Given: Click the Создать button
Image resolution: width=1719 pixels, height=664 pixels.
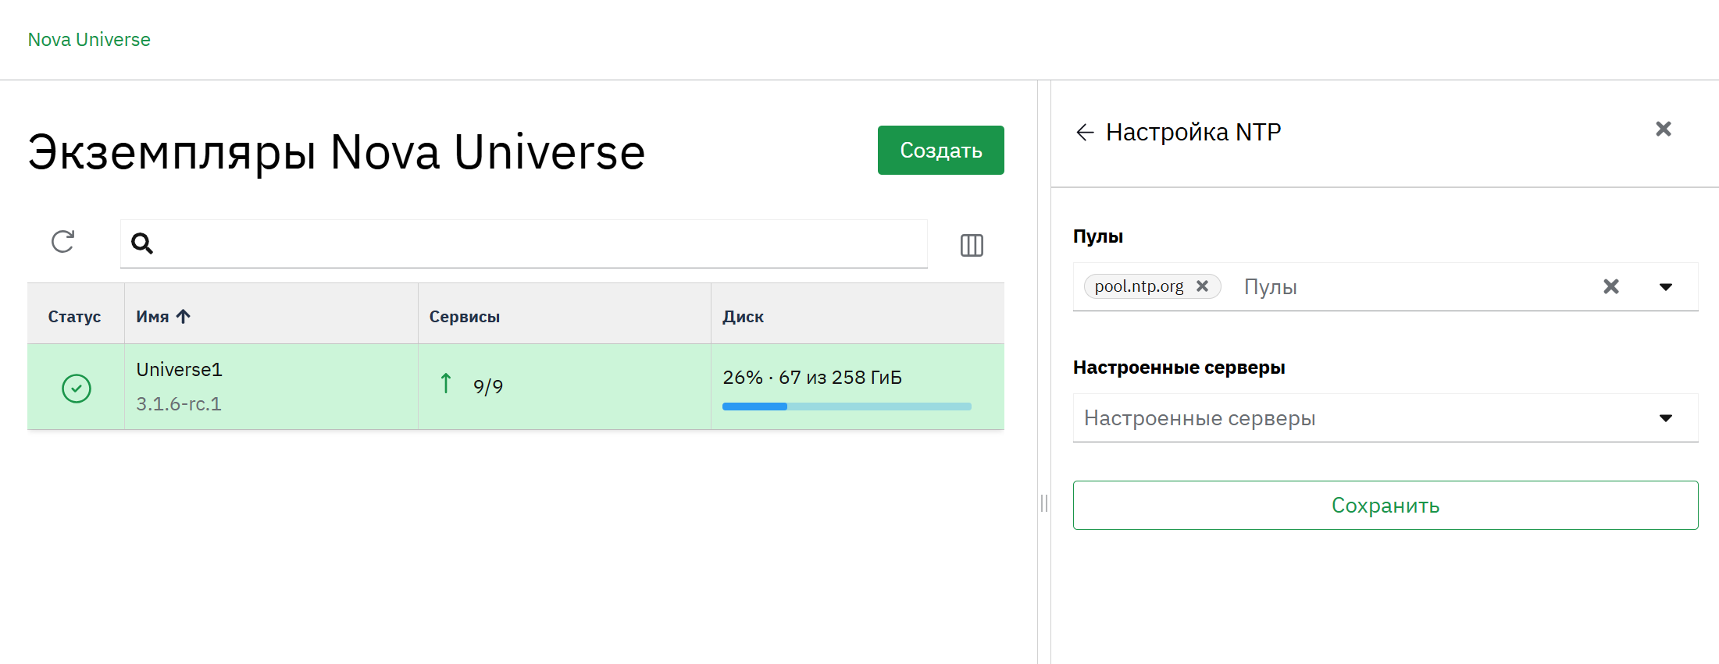Looking at the screenshot, I should tap(941, 150).
